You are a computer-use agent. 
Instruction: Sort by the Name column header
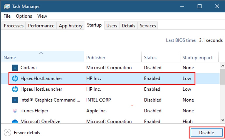tap(42, 56)
